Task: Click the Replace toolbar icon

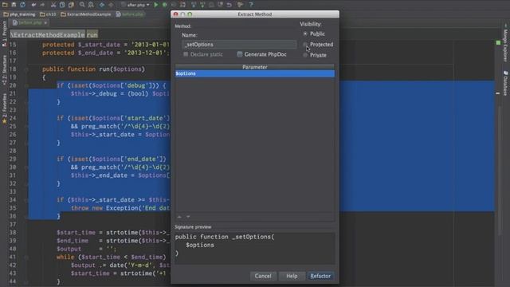Action: (x=91, y=5)
